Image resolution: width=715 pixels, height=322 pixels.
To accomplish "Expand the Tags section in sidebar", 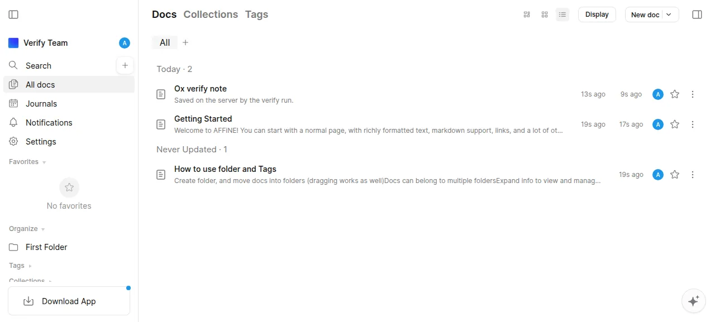I will click(x=20, y=266).
